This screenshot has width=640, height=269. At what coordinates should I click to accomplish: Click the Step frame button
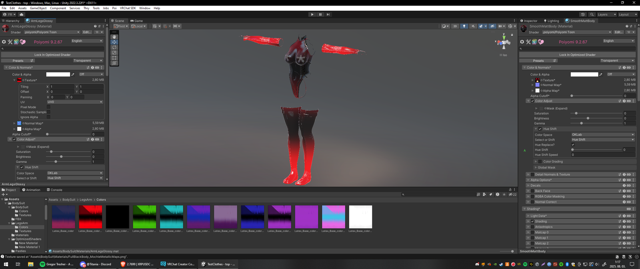pos(328,14)
